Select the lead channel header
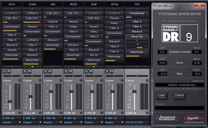Screen dimensions: 208x128 pos(94,4)
